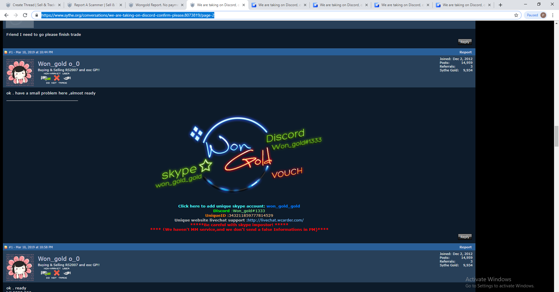Screen dimensions: 559x292
Task: Click the 'Buying & Selling RS2007' title in 10:44 PM post
Action: tap(69, 70)
